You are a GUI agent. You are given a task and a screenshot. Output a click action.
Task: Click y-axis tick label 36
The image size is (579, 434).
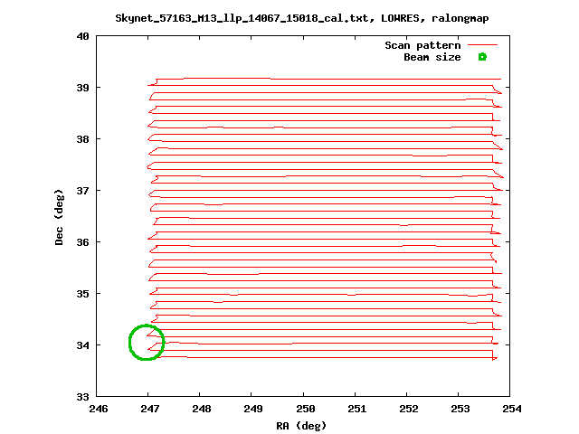coord(82,242)
